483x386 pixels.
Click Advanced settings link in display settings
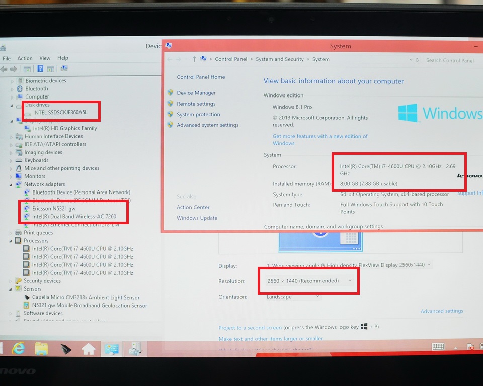tap(442, 311)
